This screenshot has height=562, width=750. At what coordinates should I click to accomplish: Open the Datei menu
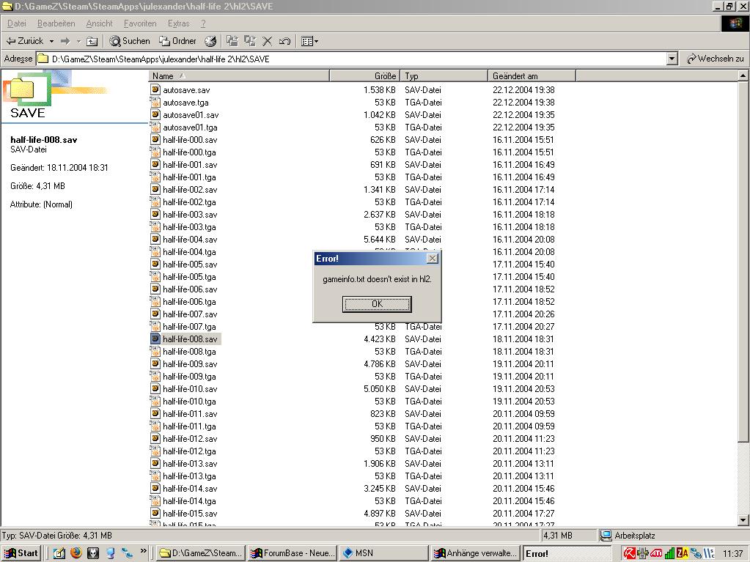pos(17,23)
